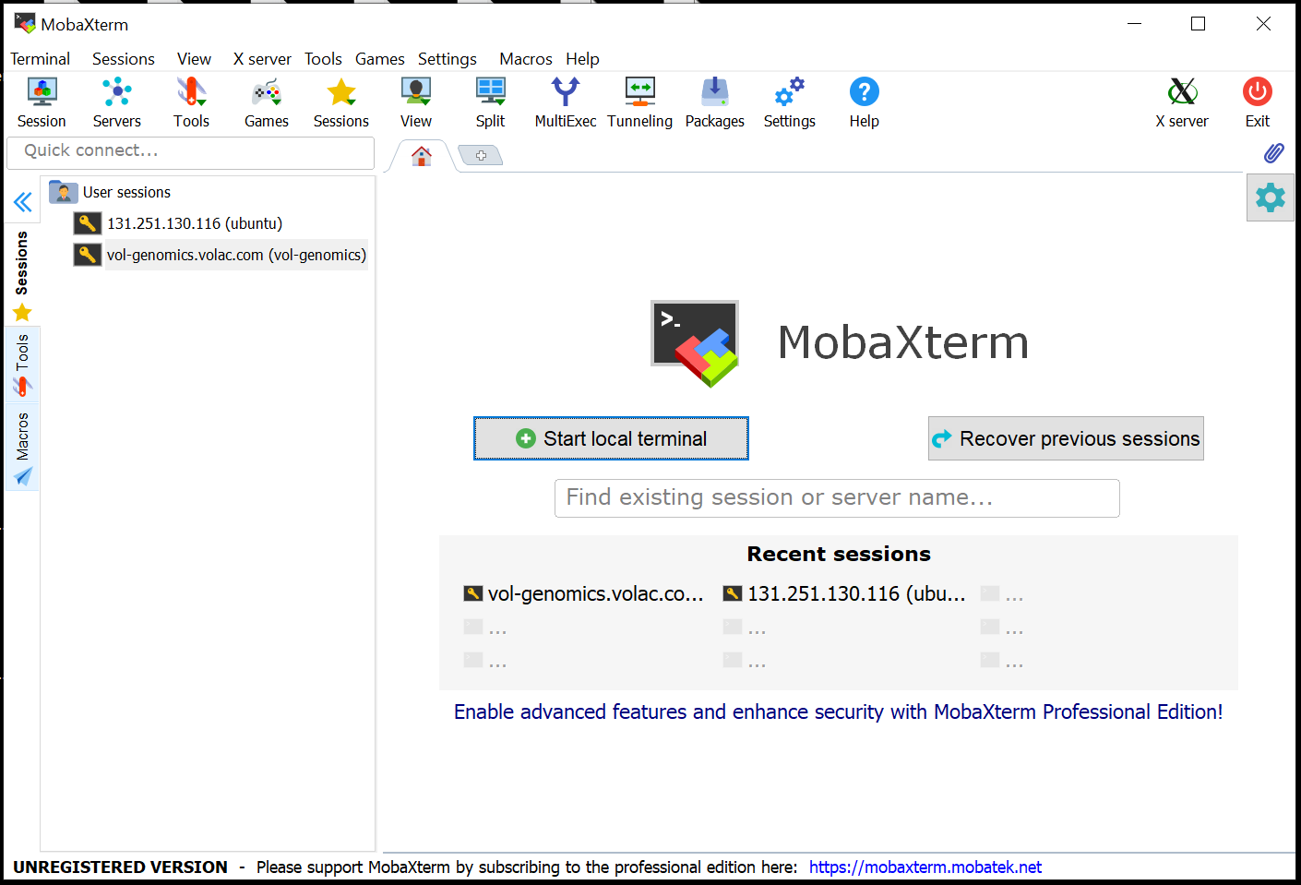Open recent session 131.251.130.116 (ubu...
This screenshot has height=885, width=1301.
click(x=844, y=593)
